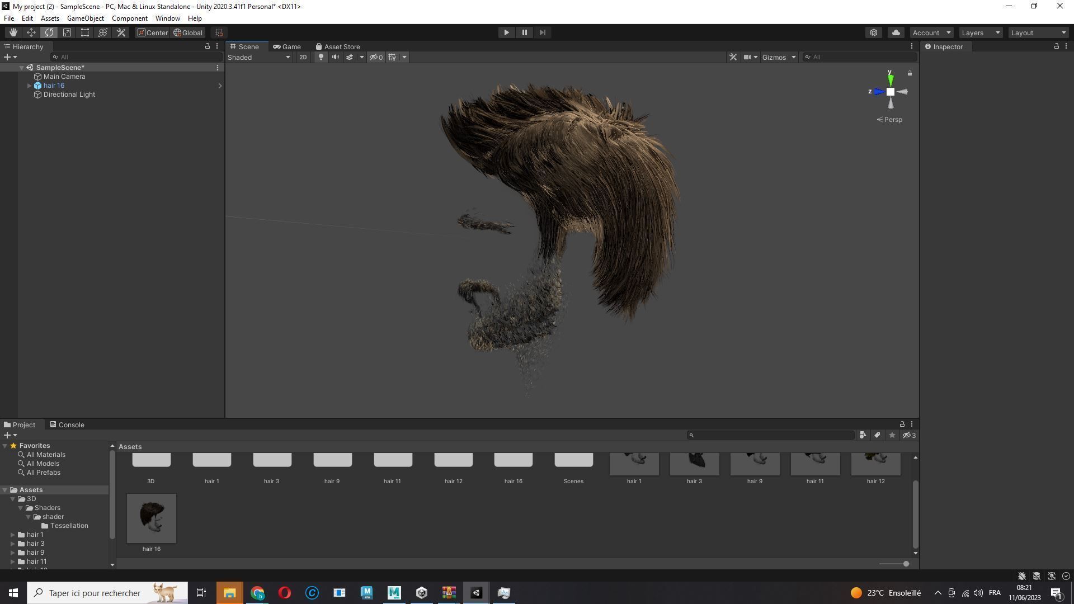Toggle scene grid visibility

point(392,57)
